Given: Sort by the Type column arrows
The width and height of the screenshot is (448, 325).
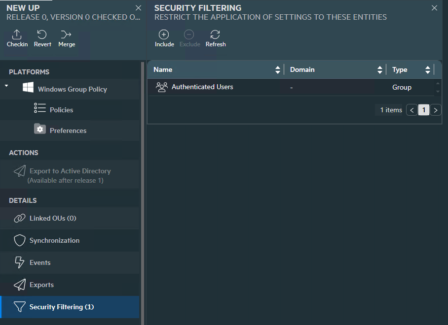Looking at the screenshot, I should click(427, 70).
